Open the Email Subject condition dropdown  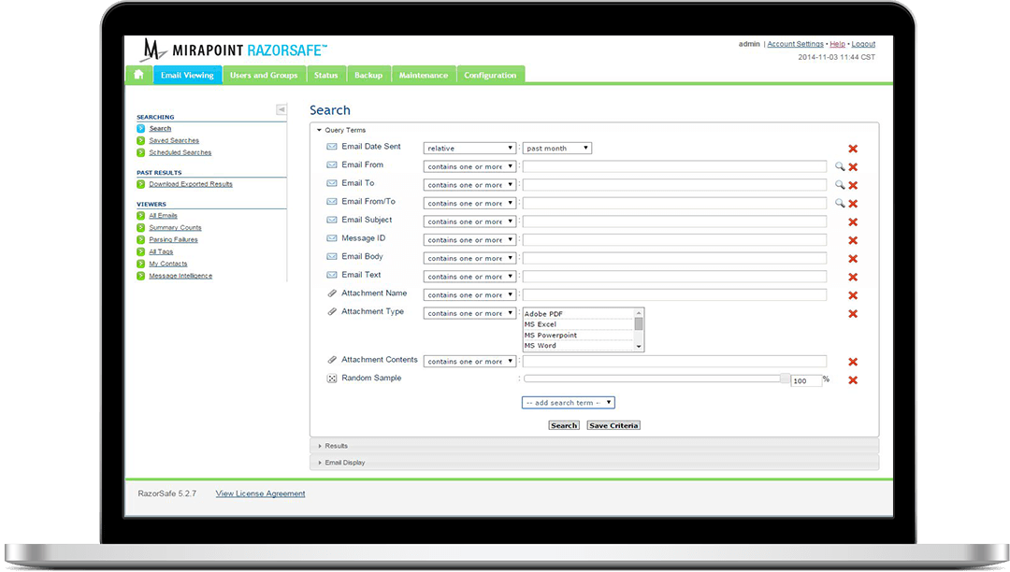point(469,222)
